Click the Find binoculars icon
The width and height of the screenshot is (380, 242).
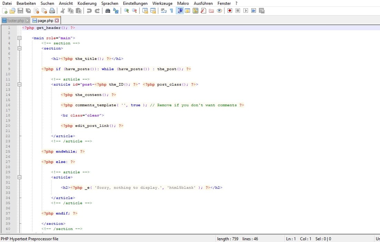point(107,11)
